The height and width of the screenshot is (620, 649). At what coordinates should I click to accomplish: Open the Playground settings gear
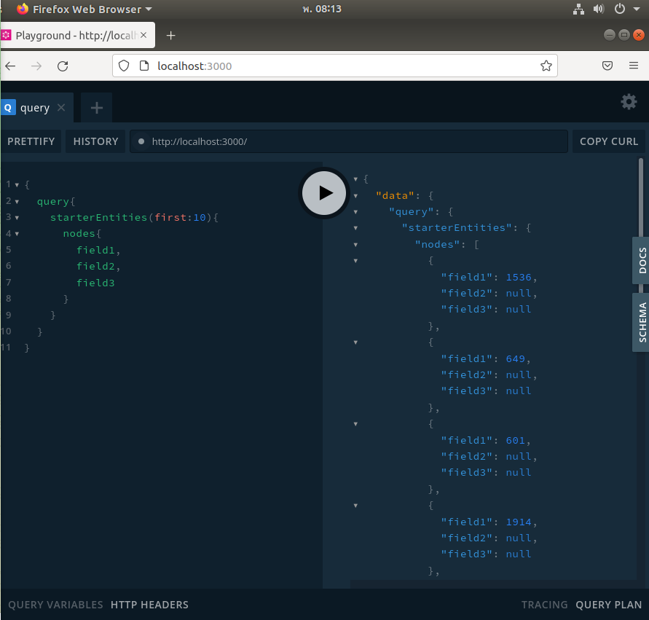[x=628, y=101]
